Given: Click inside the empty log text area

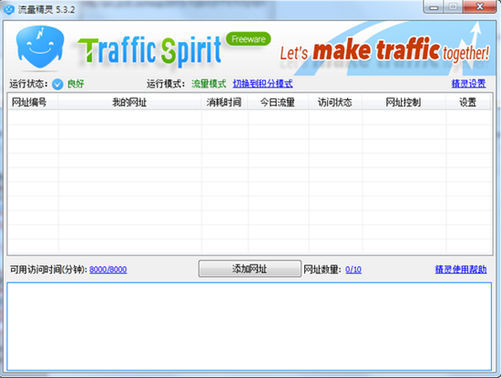Looking at the screenshot, I should pos(250,326).
